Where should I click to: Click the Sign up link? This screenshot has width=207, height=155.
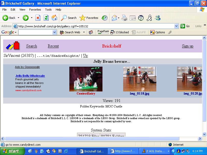coord(188,46)
